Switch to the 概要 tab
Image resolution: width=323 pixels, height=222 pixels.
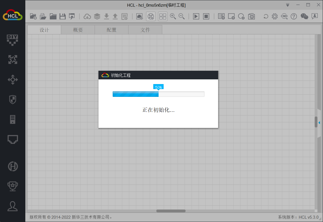(78, 30)
